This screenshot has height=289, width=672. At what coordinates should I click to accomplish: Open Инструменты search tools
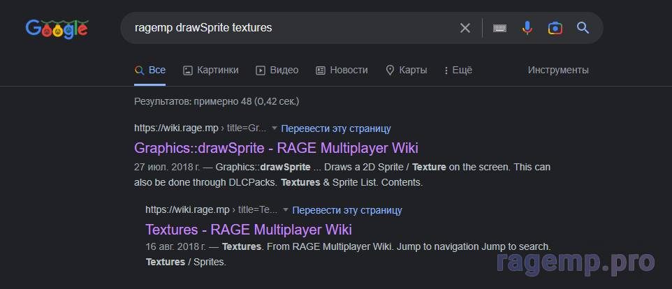[x=558, y=70]
